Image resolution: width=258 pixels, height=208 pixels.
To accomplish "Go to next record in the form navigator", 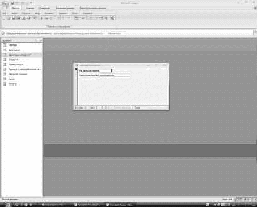I will (x=102, y=107).
